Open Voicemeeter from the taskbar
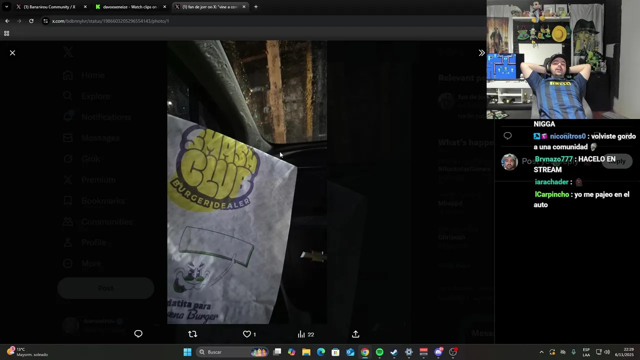 point(423,352)
